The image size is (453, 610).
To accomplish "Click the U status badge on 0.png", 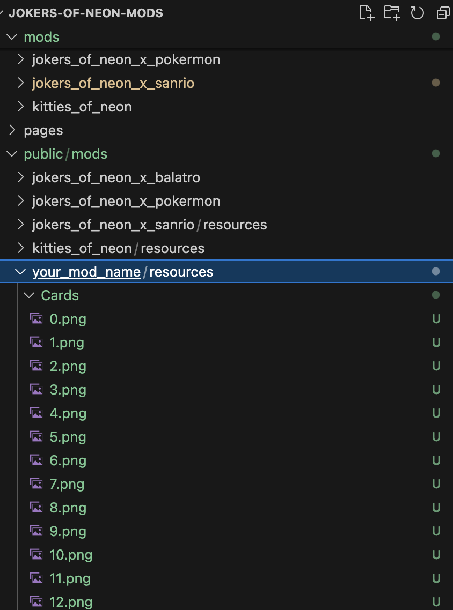I will point(436,318).
